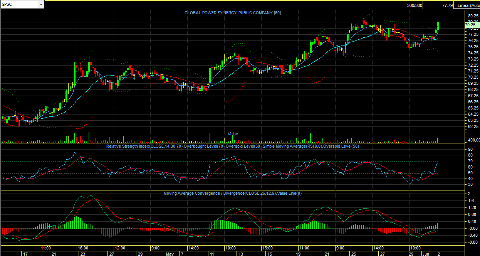
Task: Click the 12:00 time axis marker
Action: click(120, 248)
